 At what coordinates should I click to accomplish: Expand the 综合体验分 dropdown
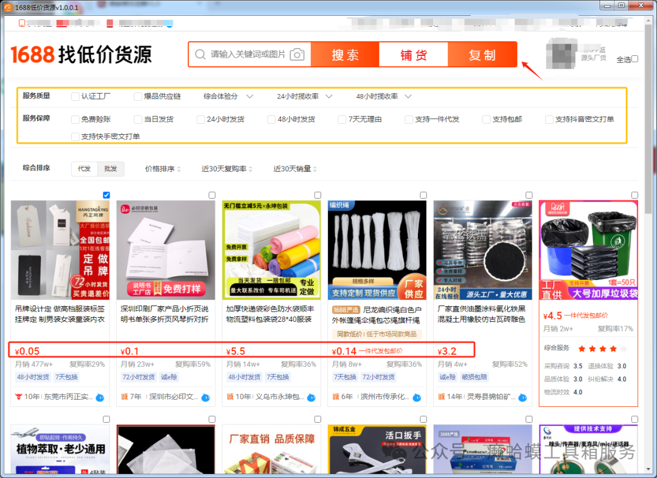coord(228,96)
